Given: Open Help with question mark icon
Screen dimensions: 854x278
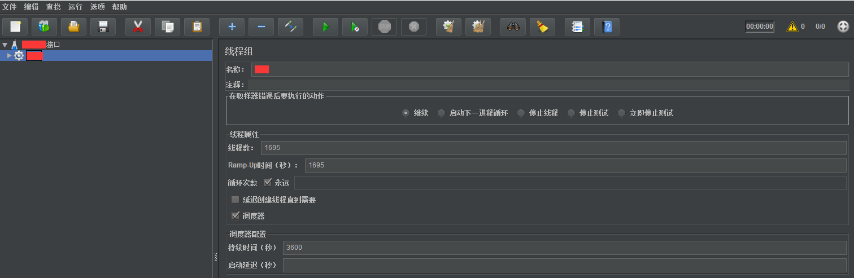Looking at the screenshot, I should 607,27.
